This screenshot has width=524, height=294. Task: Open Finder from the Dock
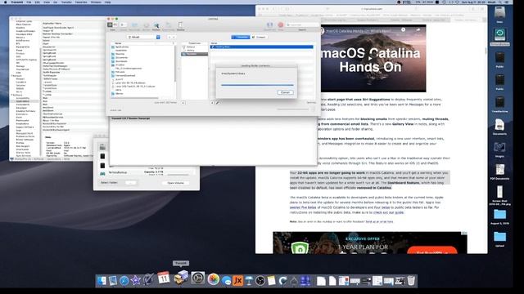point(102,280)
